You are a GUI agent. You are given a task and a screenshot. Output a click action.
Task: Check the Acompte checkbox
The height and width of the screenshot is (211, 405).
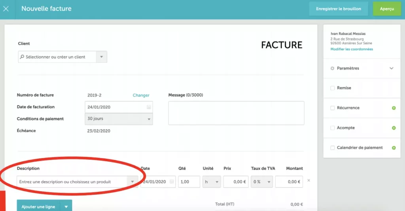tap(333, 128)
